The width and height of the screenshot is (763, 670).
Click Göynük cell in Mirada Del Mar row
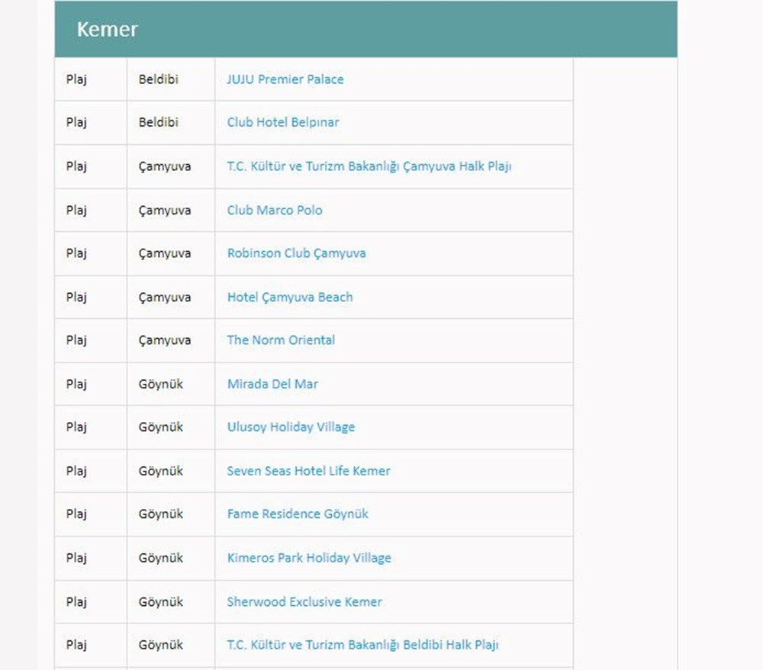point(161,385)
